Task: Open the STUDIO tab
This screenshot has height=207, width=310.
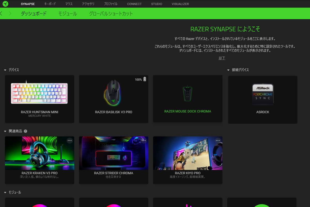Action: (157, 4)
